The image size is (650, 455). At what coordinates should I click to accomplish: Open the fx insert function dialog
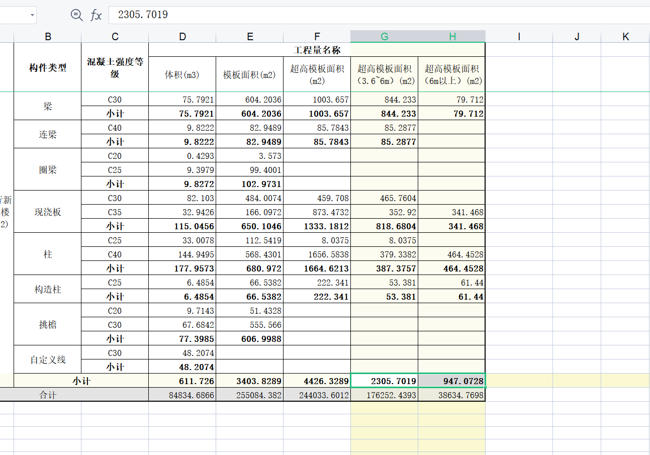pyautogui.click(x=96, y=15)
